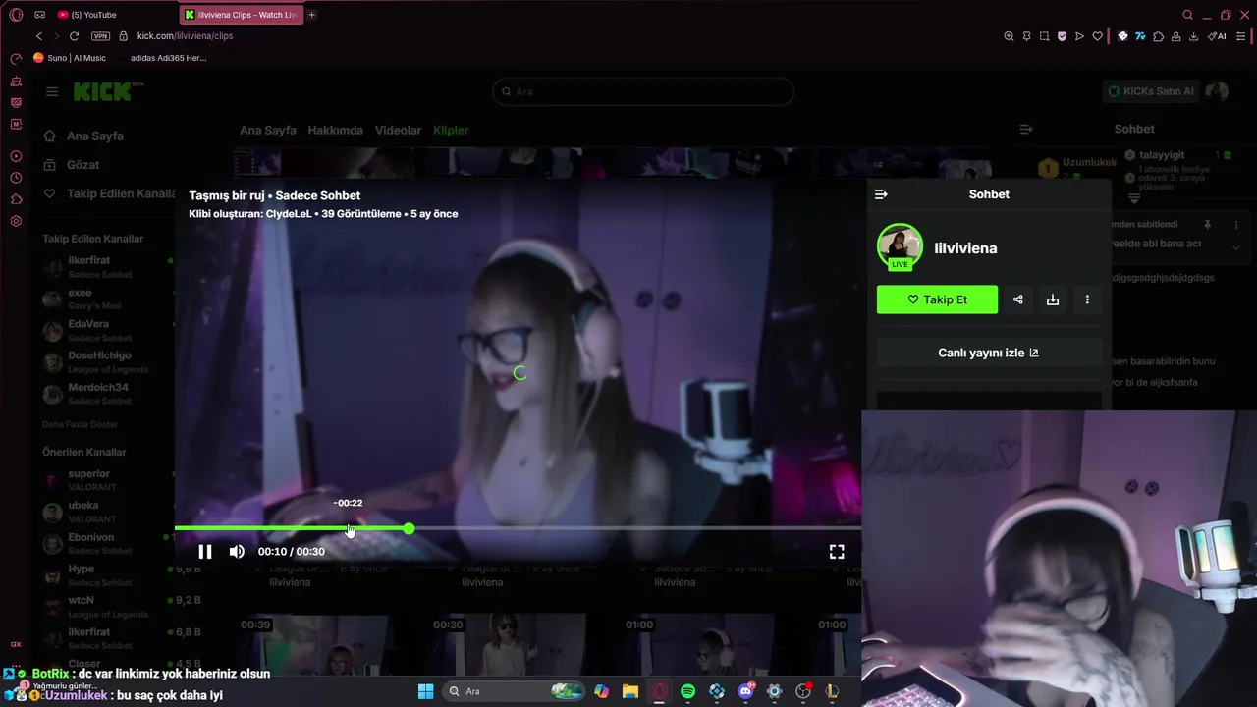
Task: Reload the page
Action: tap(74, 36)
